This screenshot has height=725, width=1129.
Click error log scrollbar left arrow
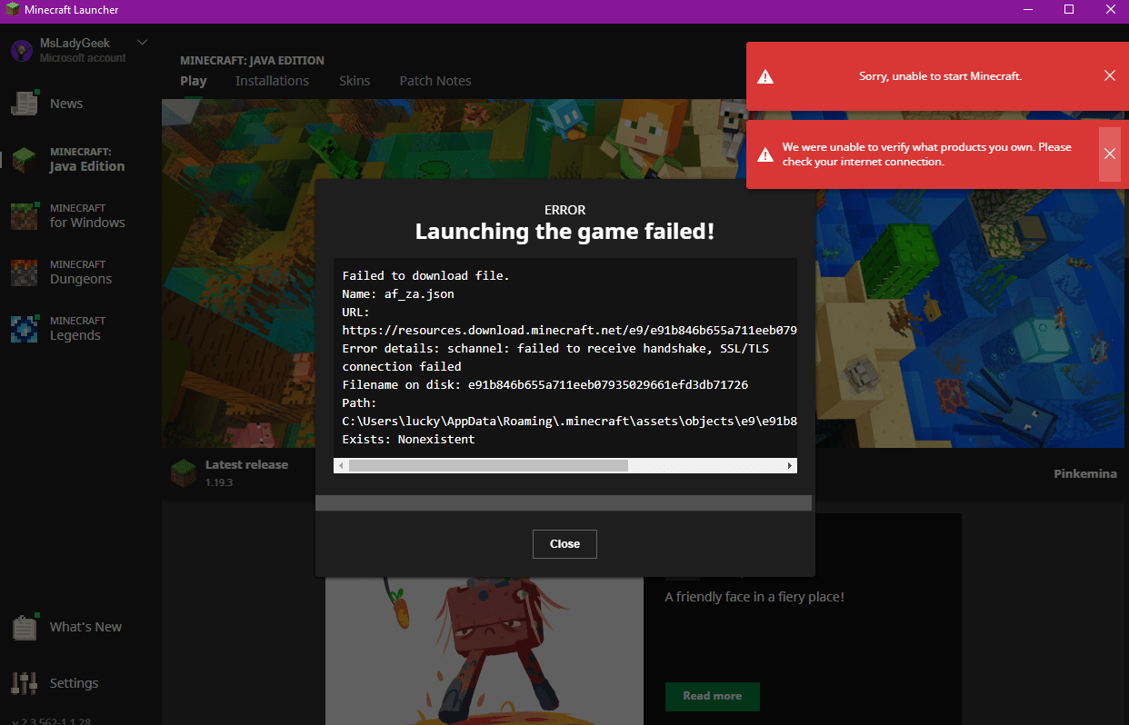pos(341,465)
